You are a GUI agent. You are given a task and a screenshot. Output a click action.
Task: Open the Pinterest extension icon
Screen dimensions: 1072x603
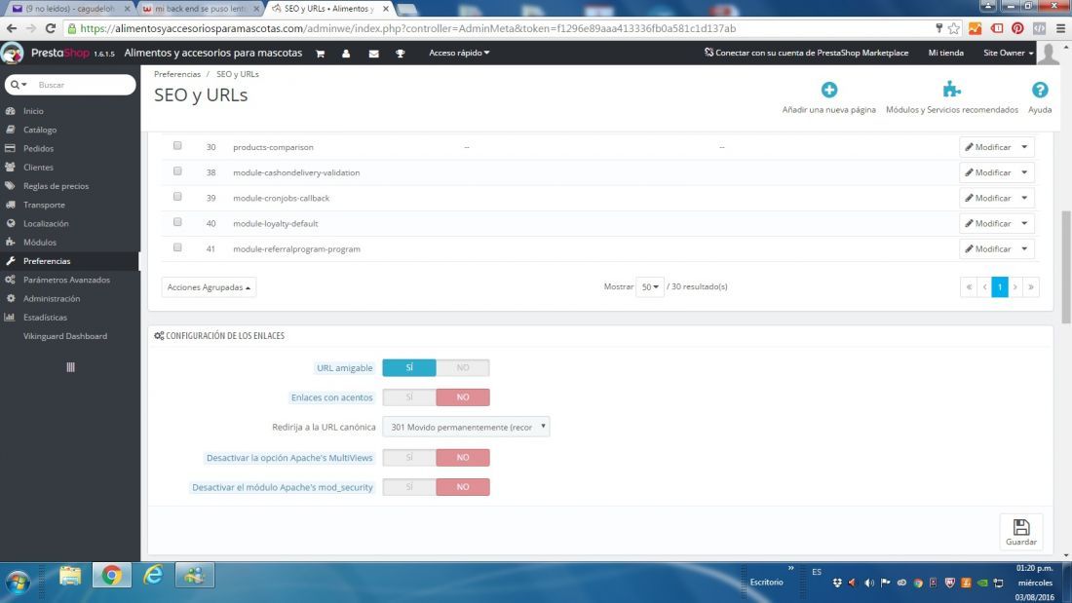[x=1018, y=28]
